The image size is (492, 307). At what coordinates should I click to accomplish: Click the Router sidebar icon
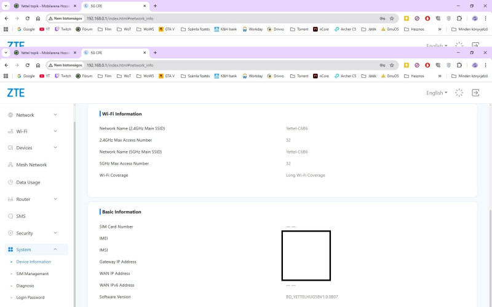tap(10, 199)
